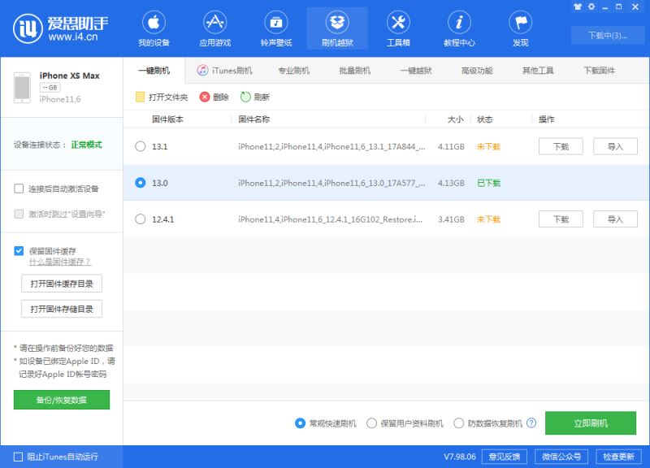Choose 防数据恢复刷机 flash mode
The image size is (650, 468).
pyautogui.click(x=458, y=423)
